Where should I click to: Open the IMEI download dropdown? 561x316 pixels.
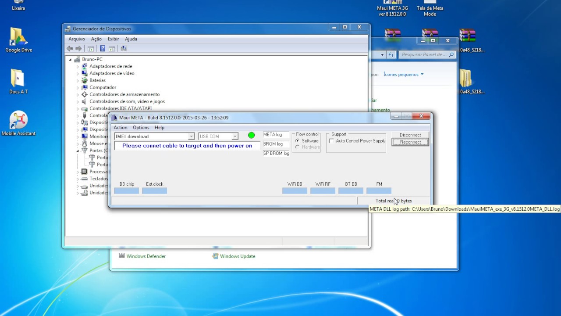coord(191,136)
